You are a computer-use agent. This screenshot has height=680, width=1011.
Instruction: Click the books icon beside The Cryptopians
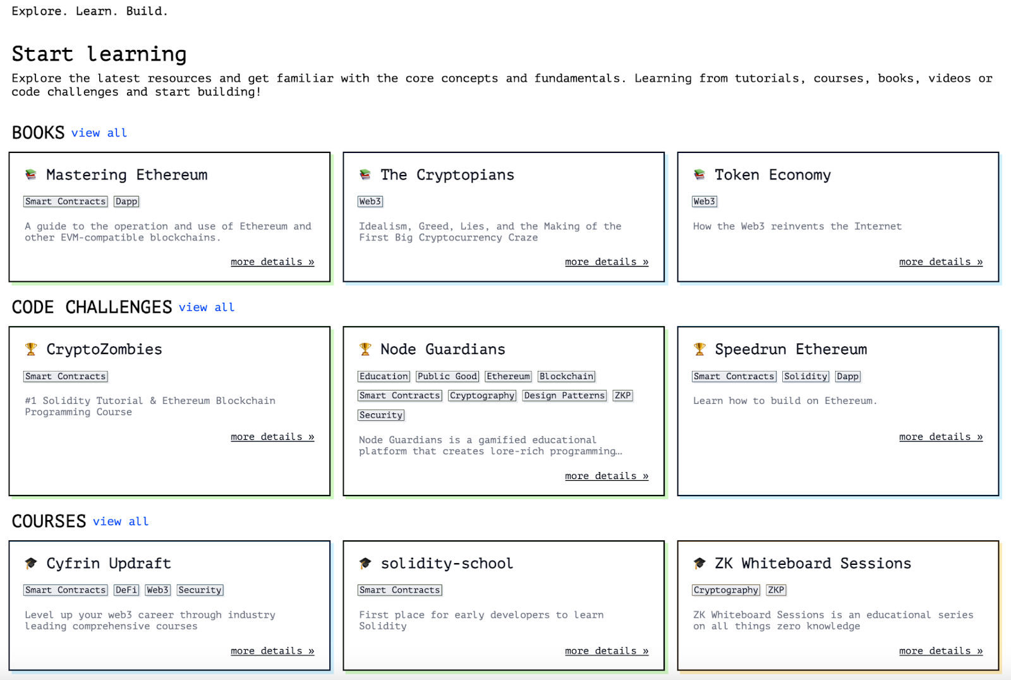click(x=365, y=175)
